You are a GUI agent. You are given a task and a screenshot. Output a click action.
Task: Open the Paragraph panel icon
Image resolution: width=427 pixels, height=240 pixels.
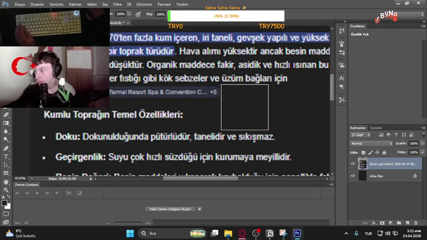(x=342, y=87)
